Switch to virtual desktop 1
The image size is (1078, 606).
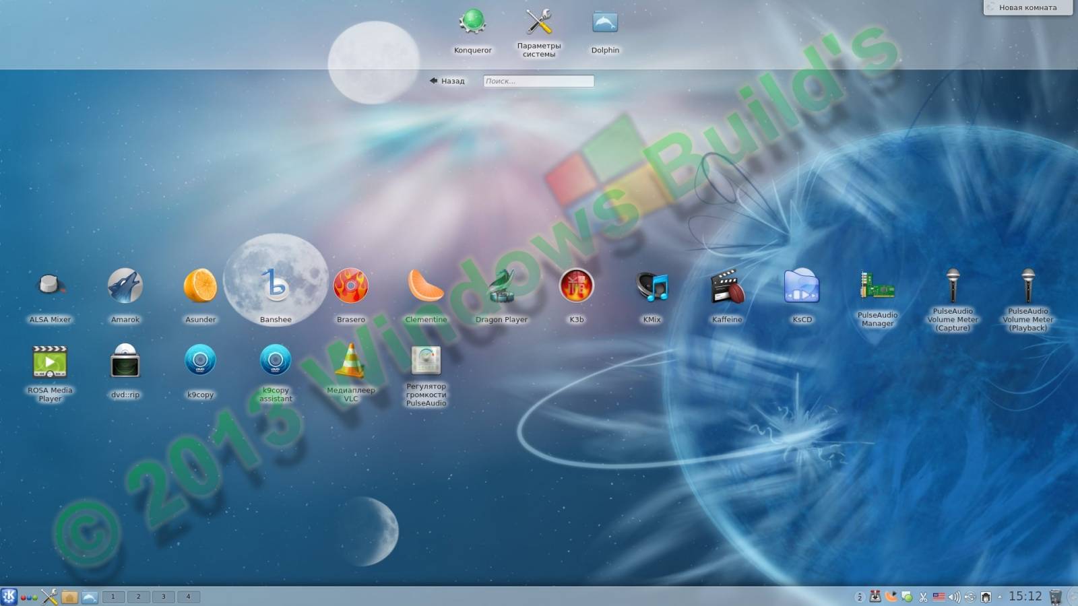click(113, 597)
